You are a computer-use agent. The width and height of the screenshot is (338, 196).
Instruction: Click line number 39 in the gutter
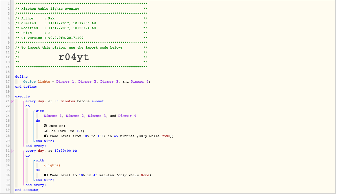7,190
